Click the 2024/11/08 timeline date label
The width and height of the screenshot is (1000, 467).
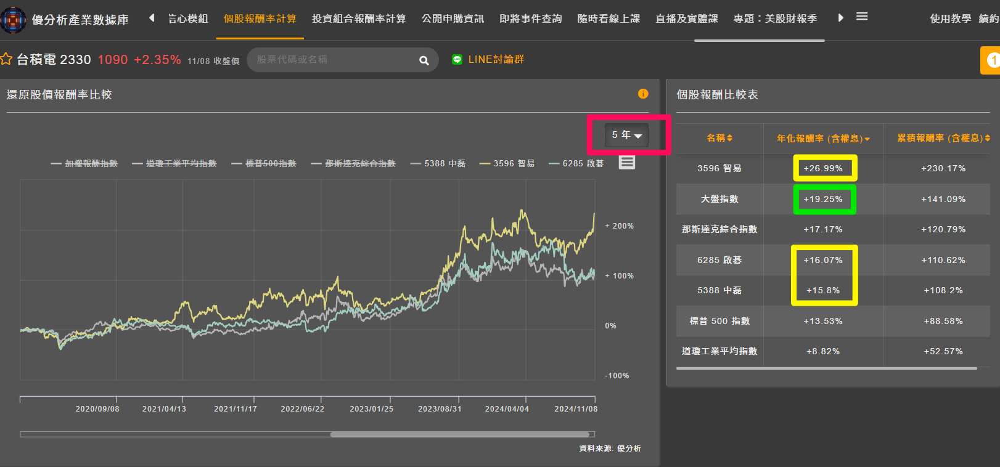coord(576,408)
